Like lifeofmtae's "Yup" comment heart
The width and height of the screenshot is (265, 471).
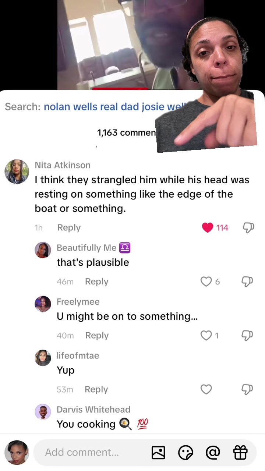[206, 389]
